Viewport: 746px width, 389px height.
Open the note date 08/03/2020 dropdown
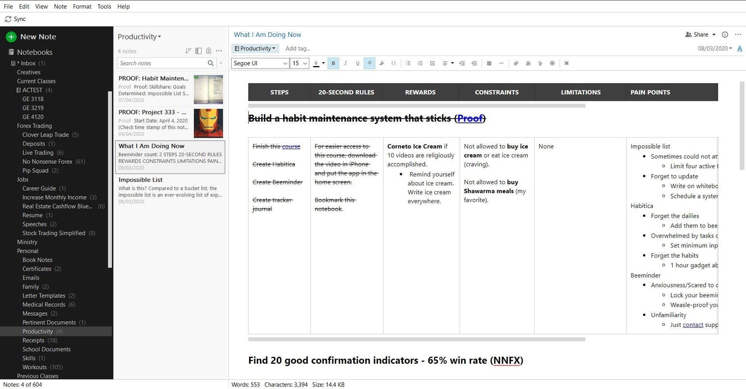[714, 48]
